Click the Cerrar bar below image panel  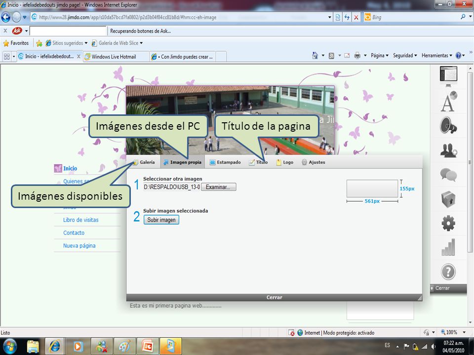point(274,297)
